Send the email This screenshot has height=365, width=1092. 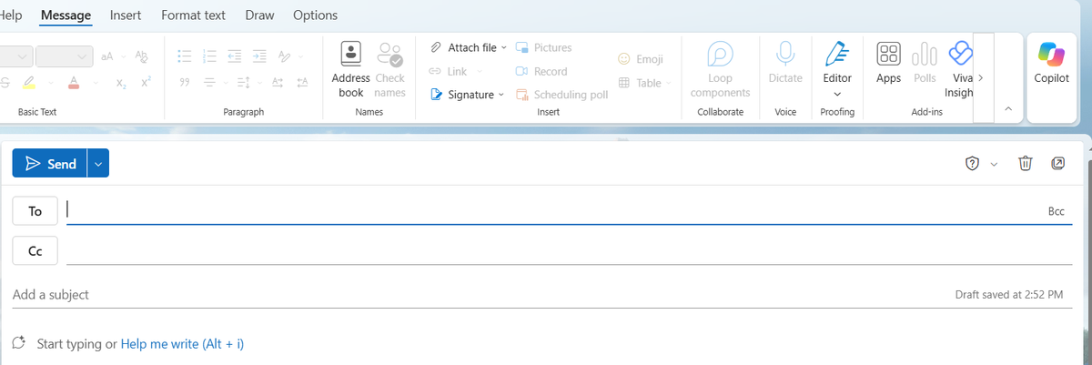click(x=50, y=164)
